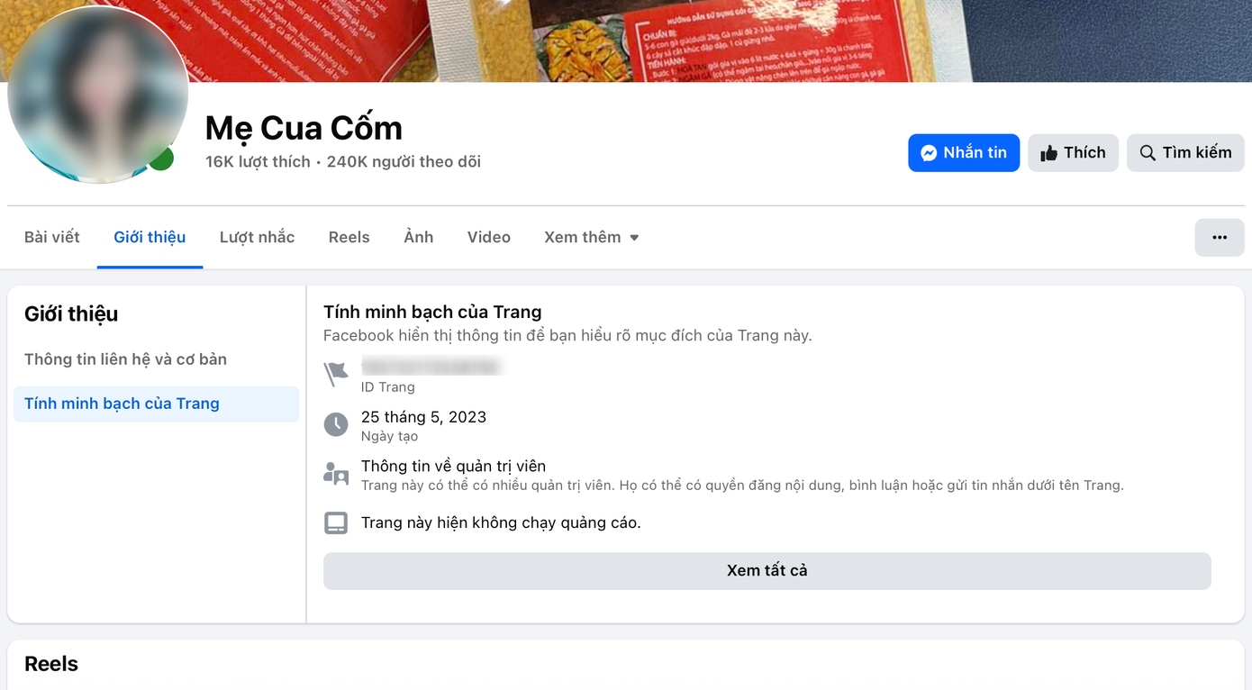Image resolution: width=1252 pixels, height=690 pixels.
Task: Open the Reels tab
Action: [x=349, y=238]
